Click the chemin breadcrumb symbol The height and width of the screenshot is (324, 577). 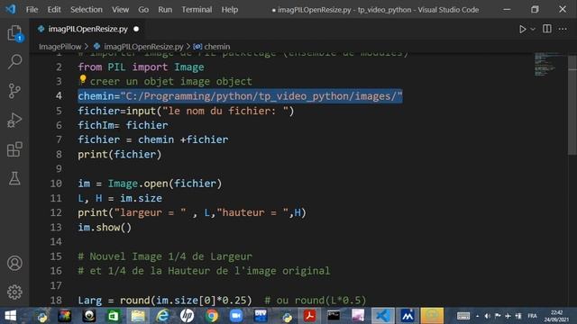[216, 47]
